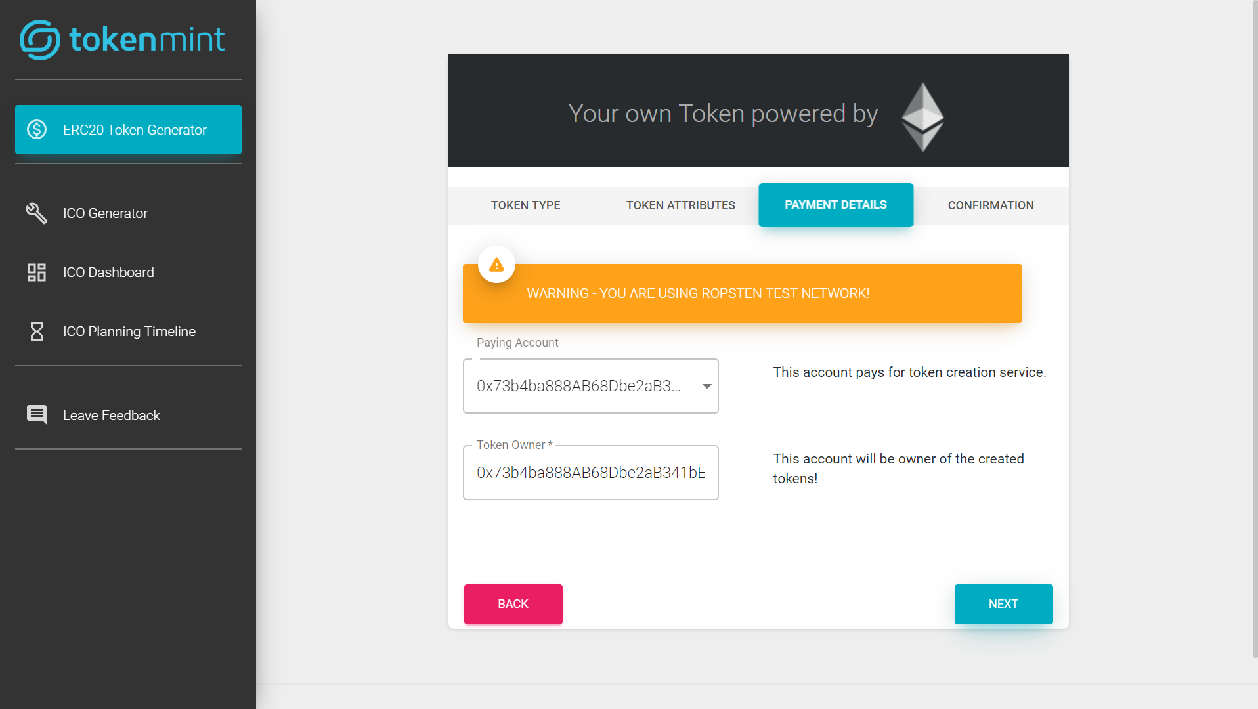Click the tokenmint logo

coord(122,39)
